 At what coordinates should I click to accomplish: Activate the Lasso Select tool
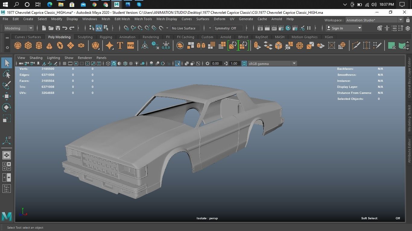click(7, 74)
